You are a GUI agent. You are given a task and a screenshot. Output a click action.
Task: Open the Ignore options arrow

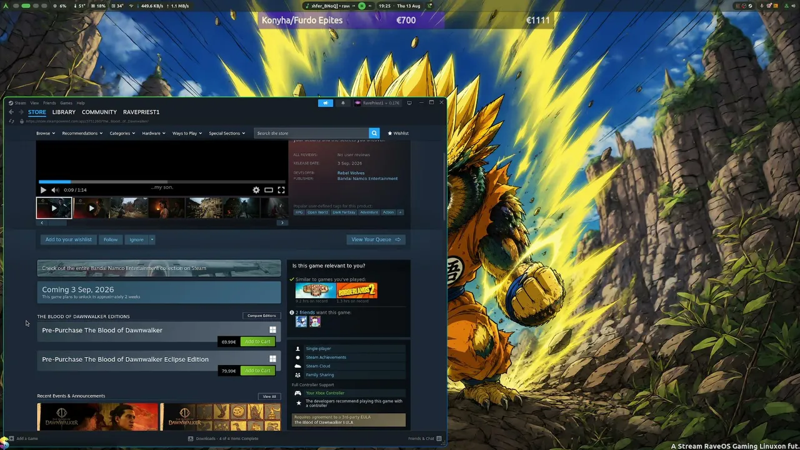tap(151, 239)
